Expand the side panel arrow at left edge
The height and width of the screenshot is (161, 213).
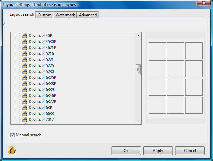pyautogui.click(x=3, y=23)
